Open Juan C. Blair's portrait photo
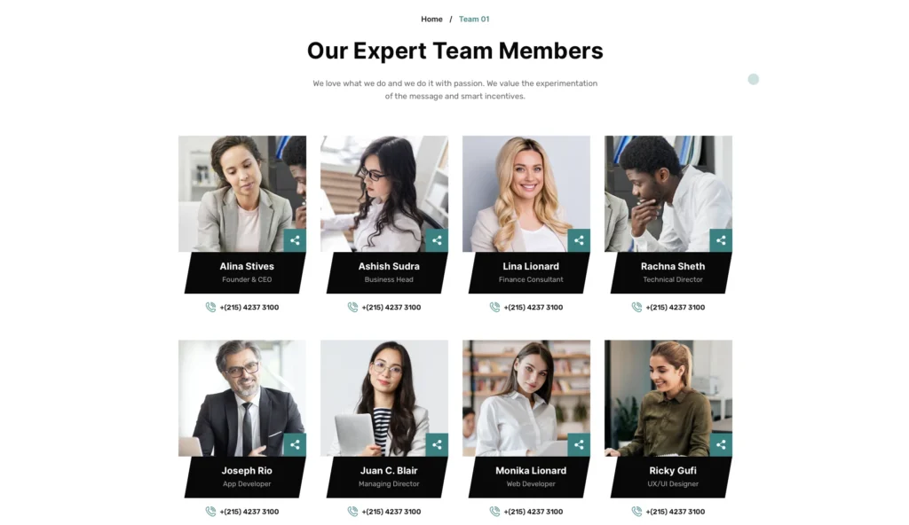This screenshot has height=525, width=909. [384, 398]
